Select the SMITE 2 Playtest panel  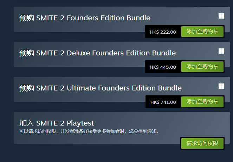point(122,128)
